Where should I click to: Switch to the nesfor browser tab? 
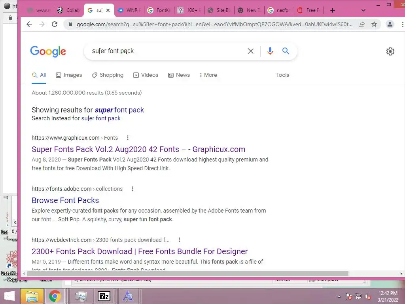[280, 10]
